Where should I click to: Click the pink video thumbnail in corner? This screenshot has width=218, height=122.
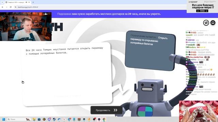pyautogui.click(x=199, y=111)
